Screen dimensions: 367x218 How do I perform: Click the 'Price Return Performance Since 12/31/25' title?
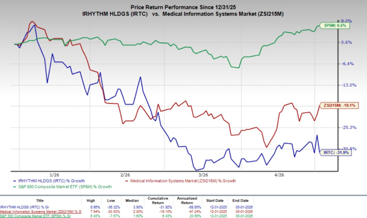(183, 7)
